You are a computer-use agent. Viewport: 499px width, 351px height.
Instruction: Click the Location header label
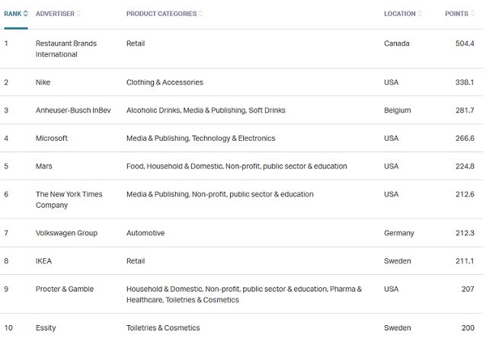coord(399,14)
